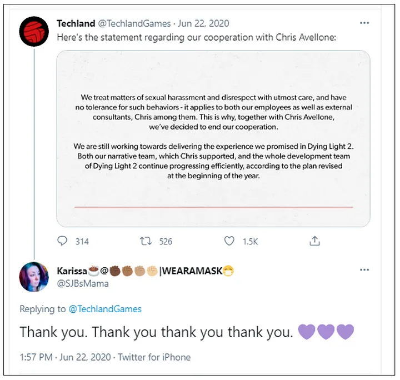The image size is (400, 380).
Task: Open Karissa's profile picture
Action: pyautogui.click(x=34, y=277)
